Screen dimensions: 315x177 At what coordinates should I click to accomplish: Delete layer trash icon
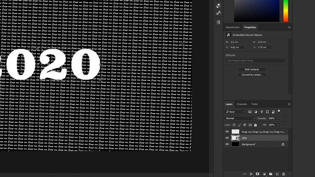click(x=283, y=174)
